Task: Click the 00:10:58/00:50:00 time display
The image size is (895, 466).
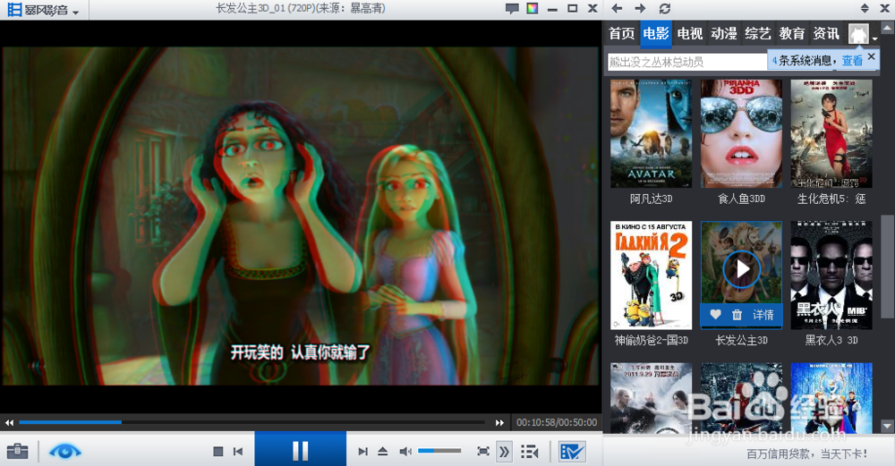Action: [x=557, y=423]
